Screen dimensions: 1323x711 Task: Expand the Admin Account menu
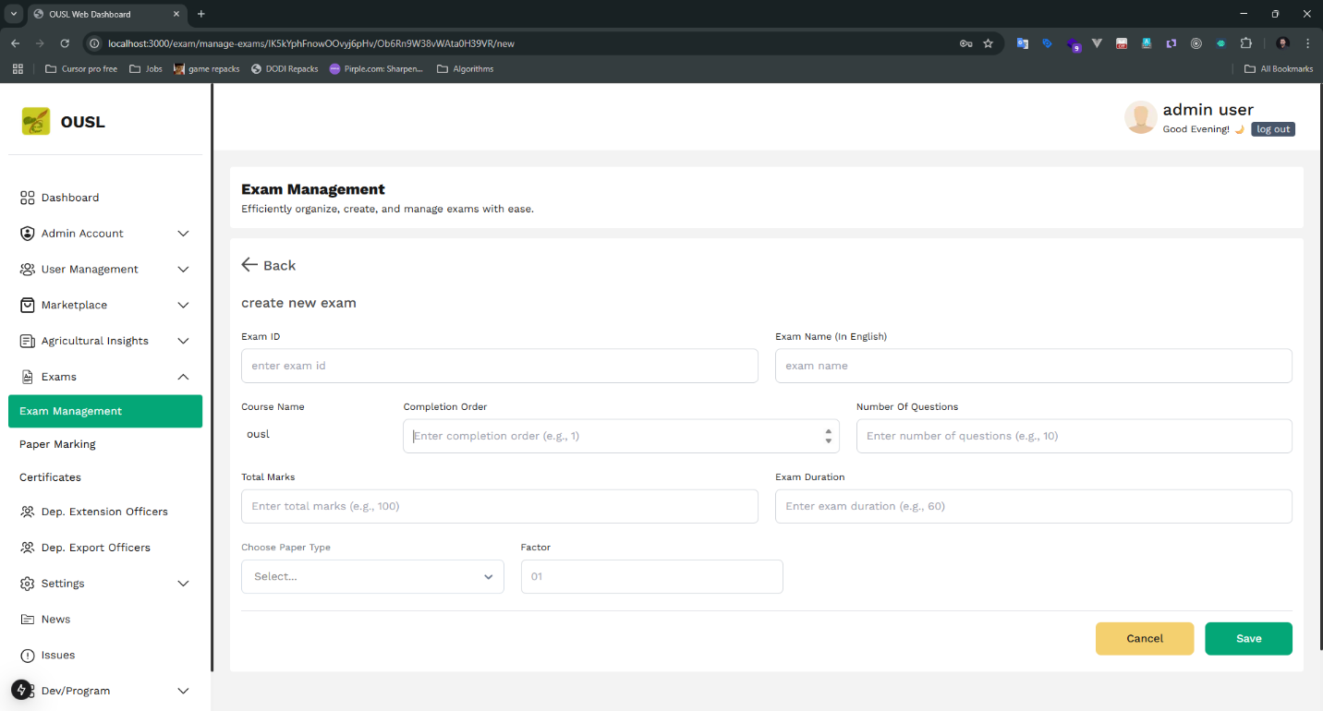[x=183, y=234]
